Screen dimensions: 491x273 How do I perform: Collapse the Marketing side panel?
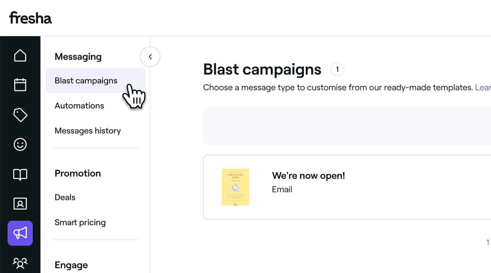coord(150,57)
